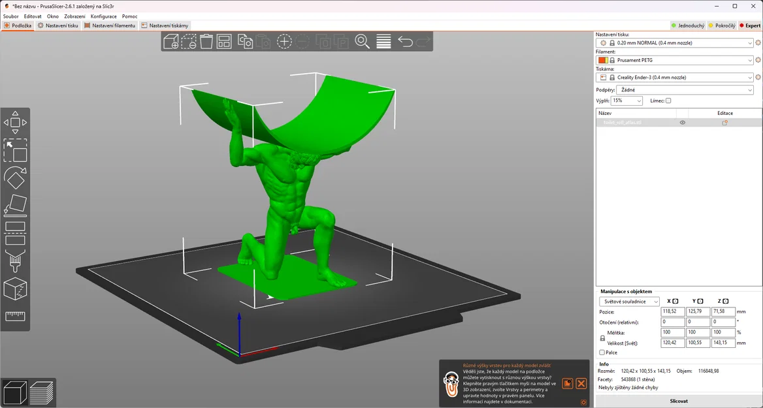The height and width of the screenshot is (408, 763).
Task: Click the Add model cube icon
Action: [x=170, y=42]
